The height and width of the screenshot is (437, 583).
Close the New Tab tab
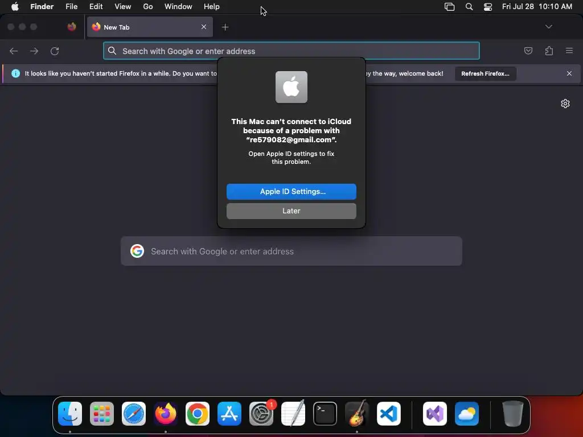click(204, 27)
